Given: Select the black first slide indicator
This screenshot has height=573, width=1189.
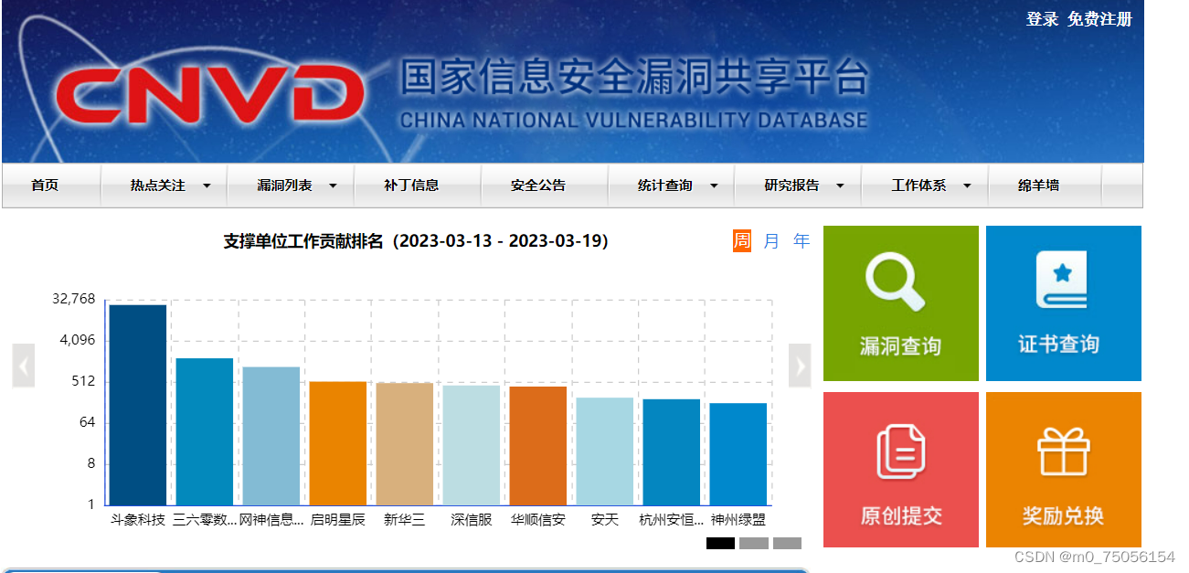Looking at the screenshot, I should [720, 544].
